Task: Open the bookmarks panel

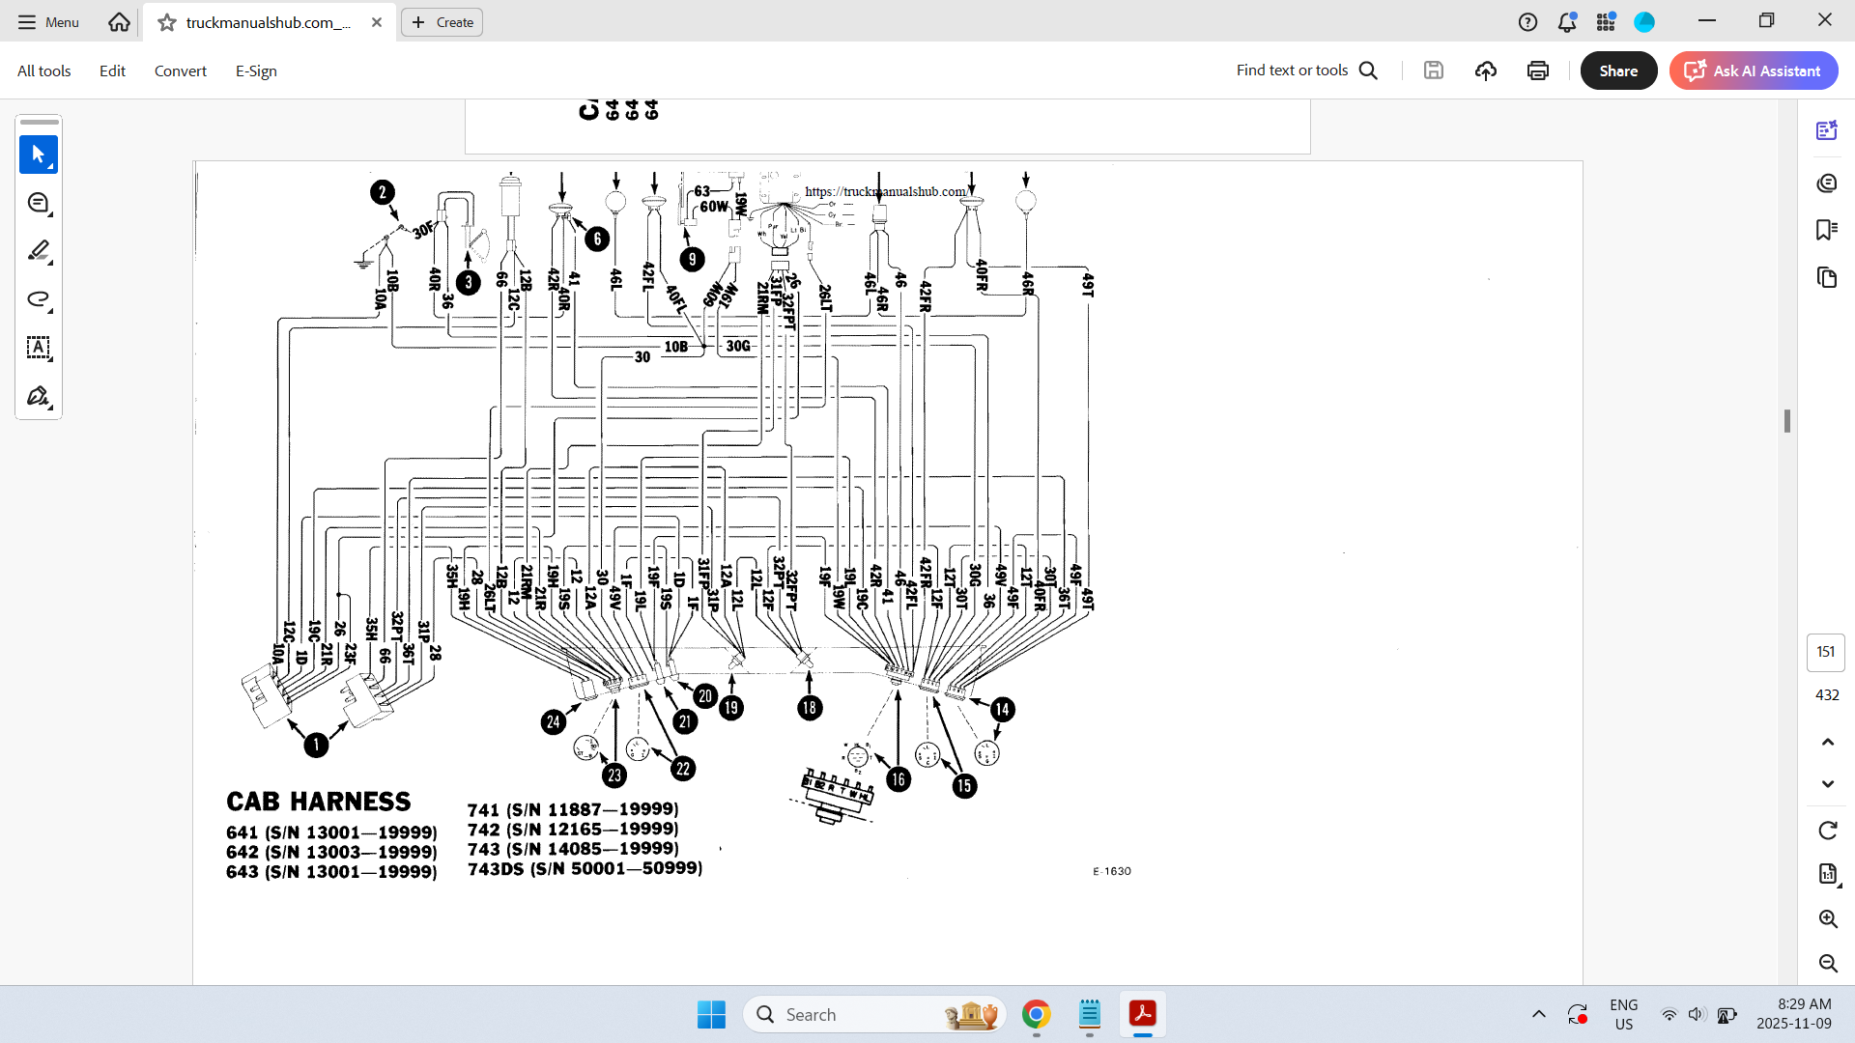Action: click(1826, 230)
